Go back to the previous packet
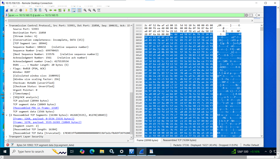The height and width of the screenshot is (159, 280). tap(50, 10)
